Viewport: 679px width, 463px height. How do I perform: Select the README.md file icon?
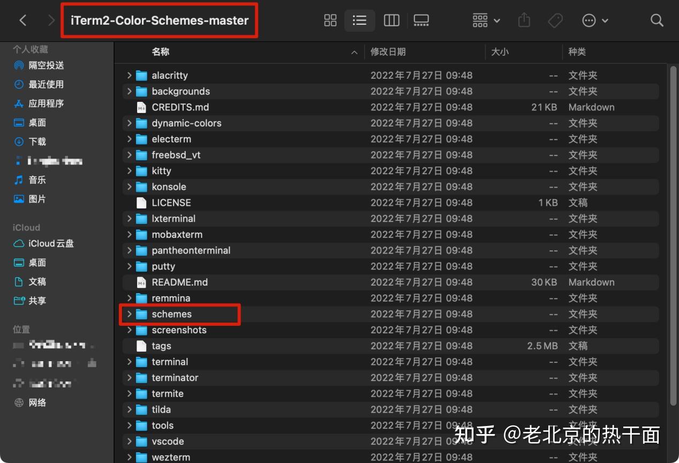[x=141, y=282]
